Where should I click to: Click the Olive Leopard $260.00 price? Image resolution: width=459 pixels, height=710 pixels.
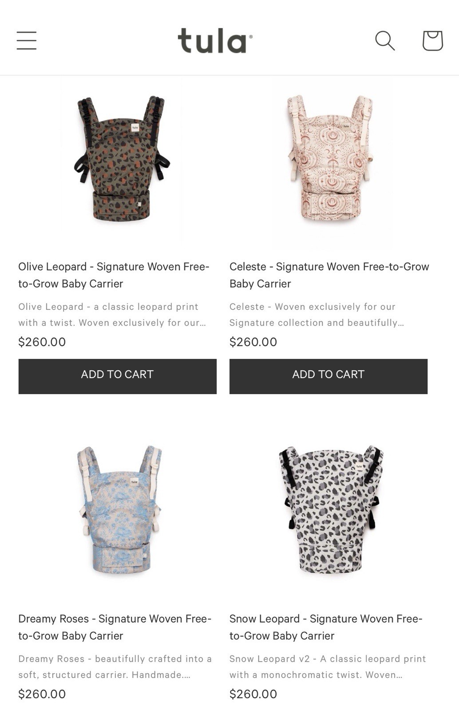(x=42, y=342)
